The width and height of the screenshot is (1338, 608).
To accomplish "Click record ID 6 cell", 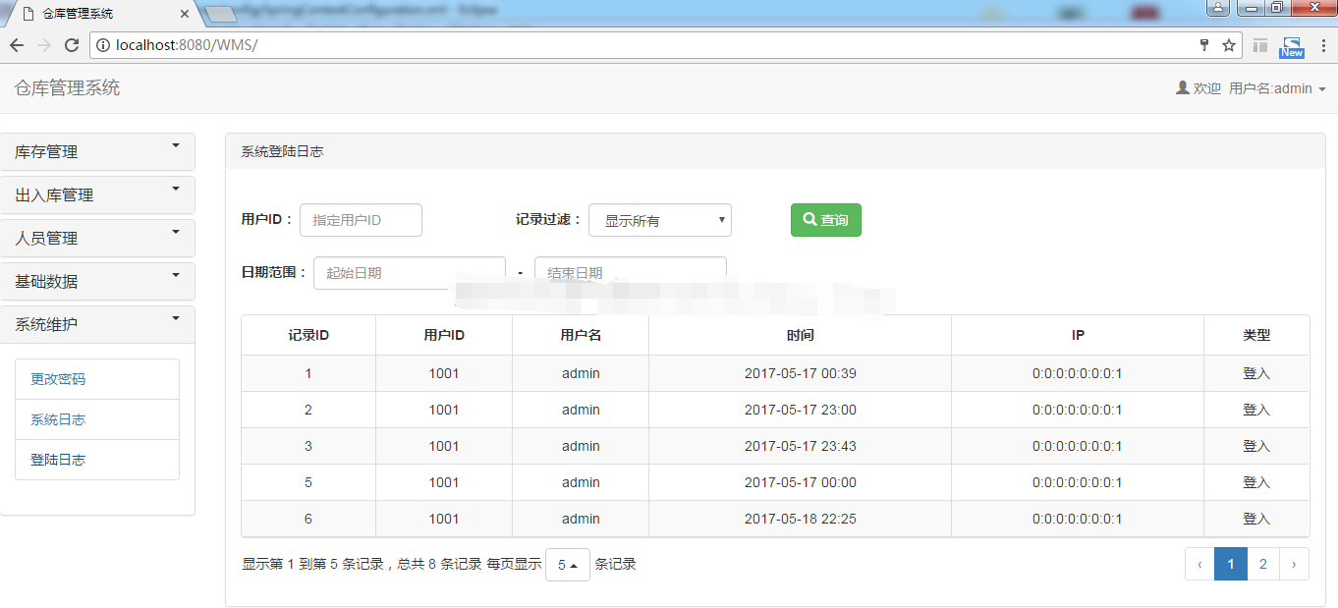I will [308, 519].
